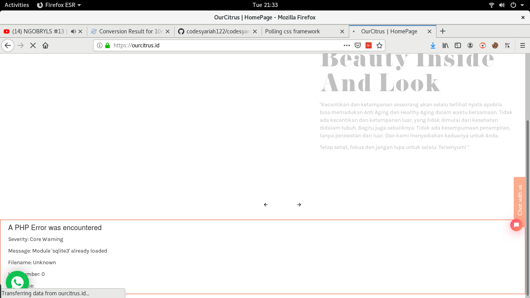Close the Conversion Result tab
This screenshot has height=298, width=530.
168,31
